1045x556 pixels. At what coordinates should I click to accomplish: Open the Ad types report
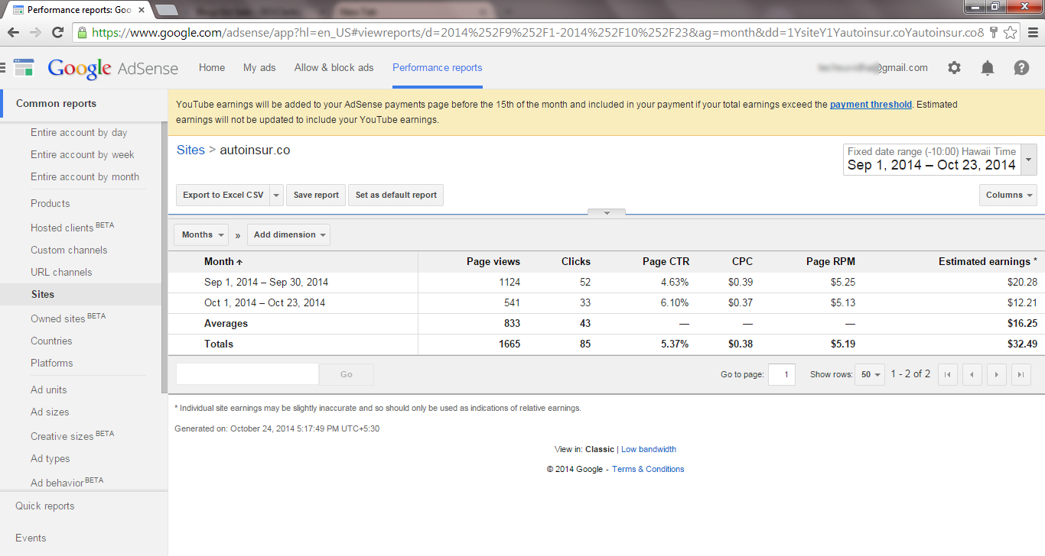pyautogui.click(x=50, y=458)
